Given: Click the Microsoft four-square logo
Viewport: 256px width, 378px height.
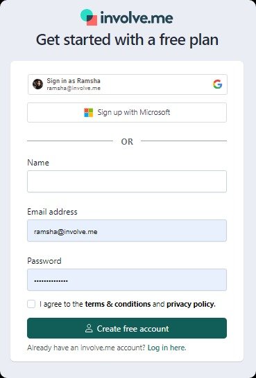Looking at the screenshot, I should [x=88, y=113].
